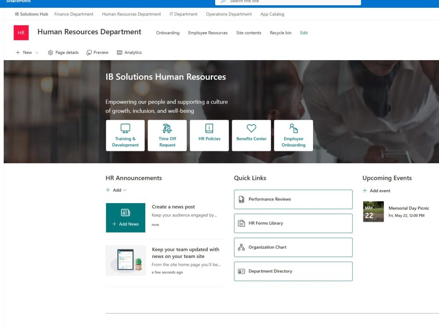Screen dimensions: 439x329
Task: Click the Performance Reviews chart-file icon
Action: (x=241, y=199)
